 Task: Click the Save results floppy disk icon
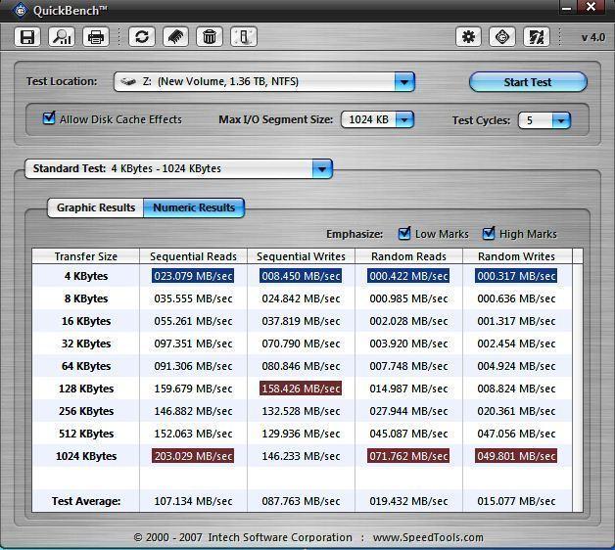27,37
